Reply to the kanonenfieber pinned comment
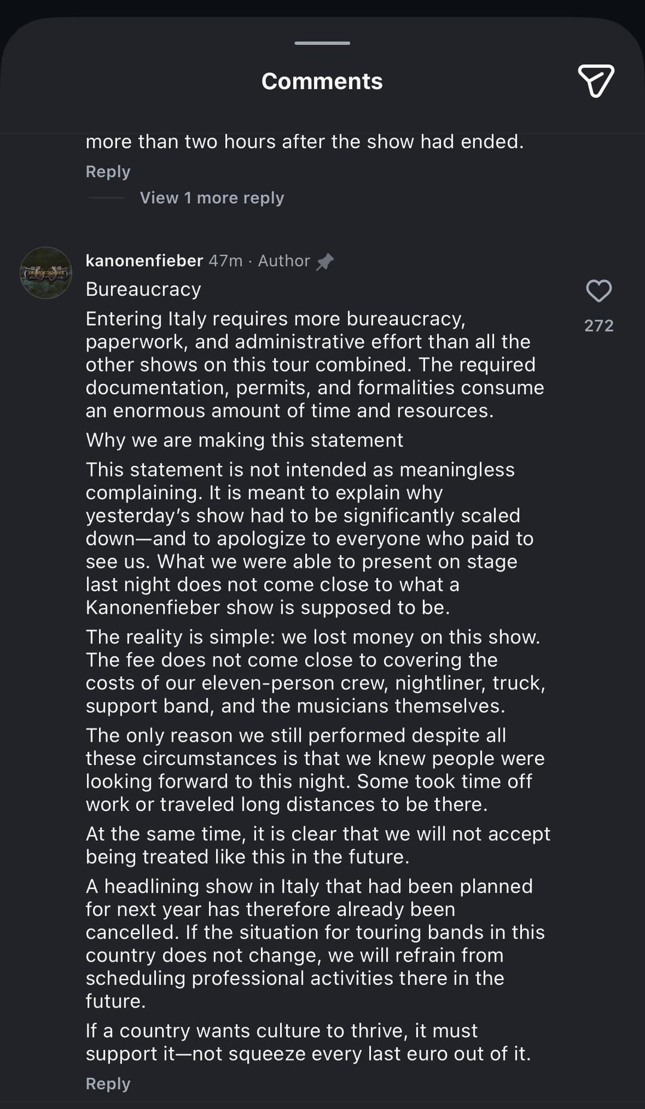Image resolution: width=645 pixels, height=1109 pixels. (107, 1083)
